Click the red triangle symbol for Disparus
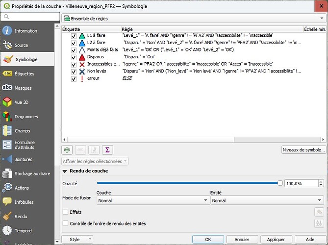Image resolution: width=328 pixels, height=245 pixels. [82, 57]
